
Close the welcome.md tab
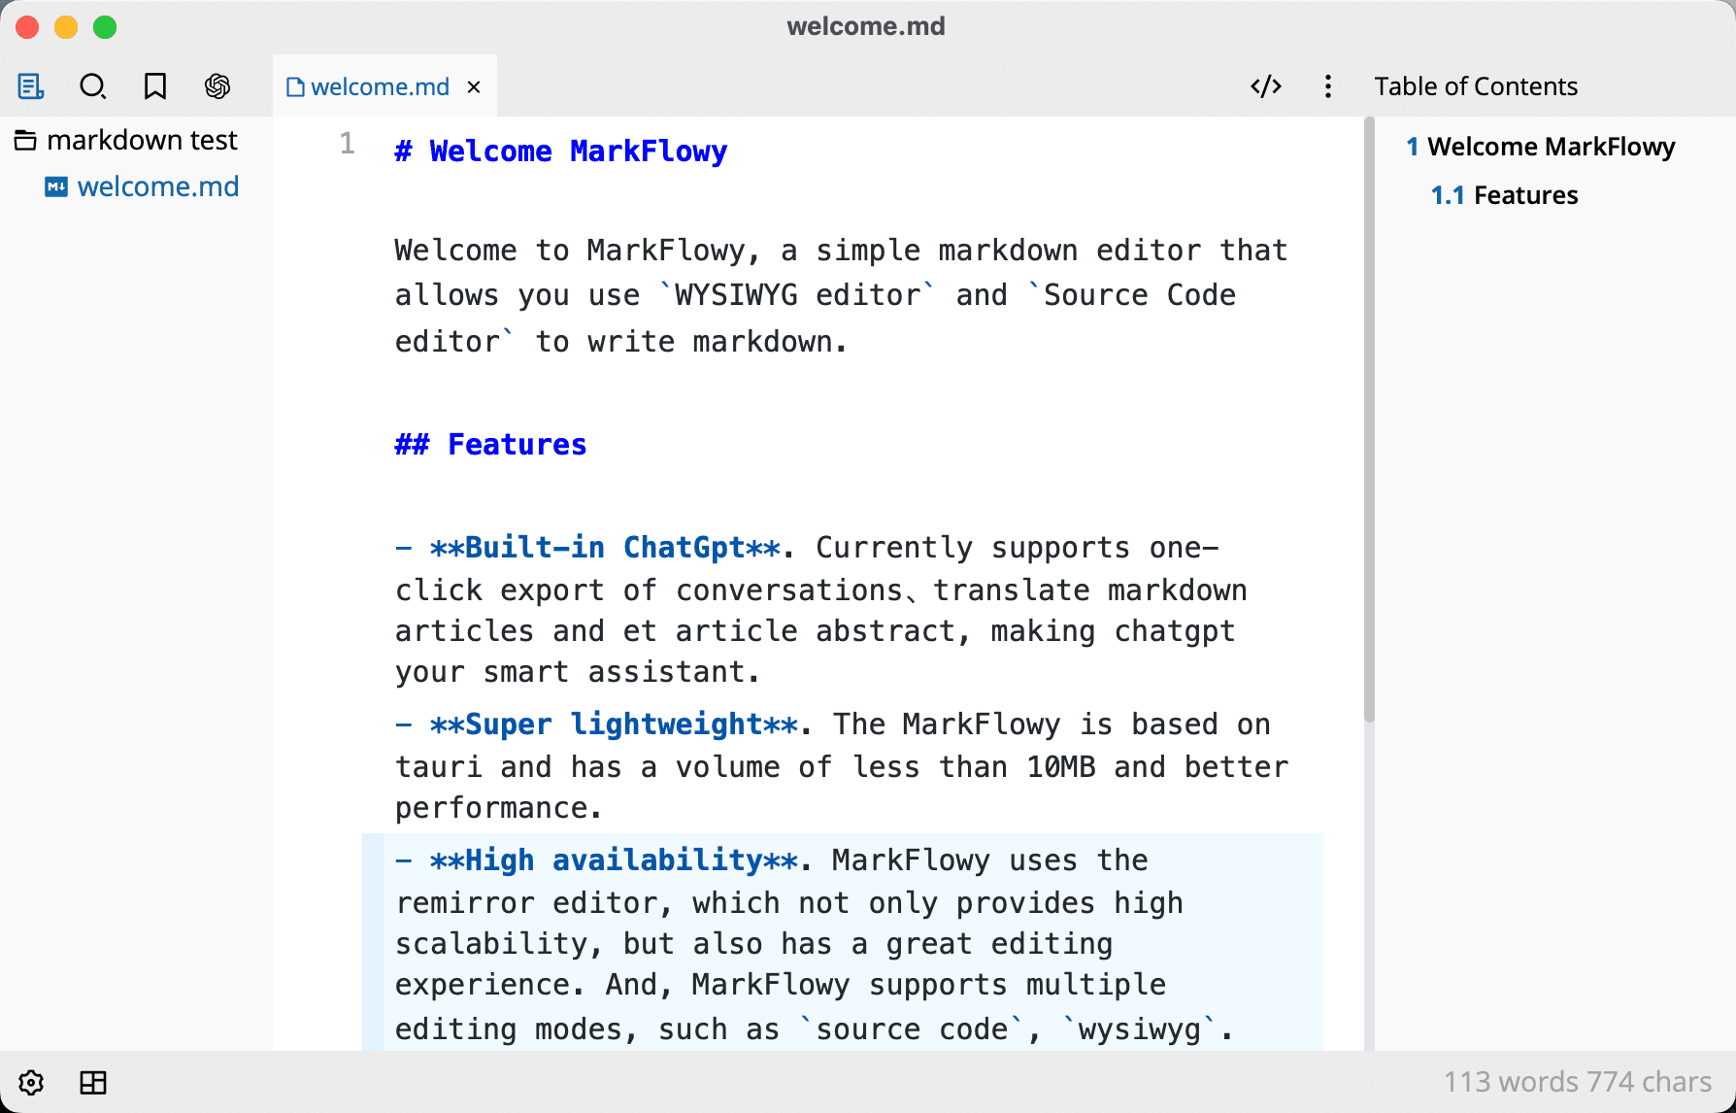pos(474,87)
